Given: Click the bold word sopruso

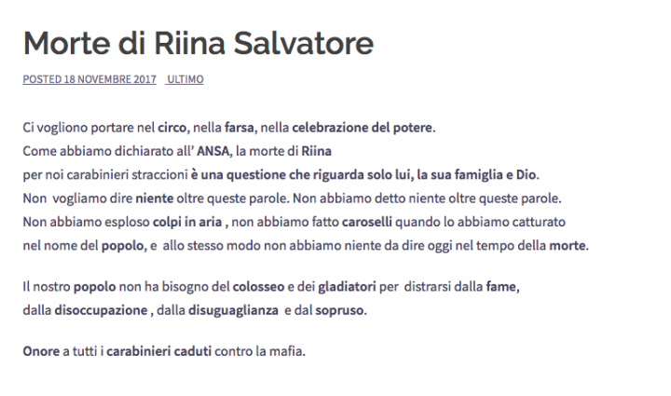Looking at the screenshot, I should (x=340, y=309).
